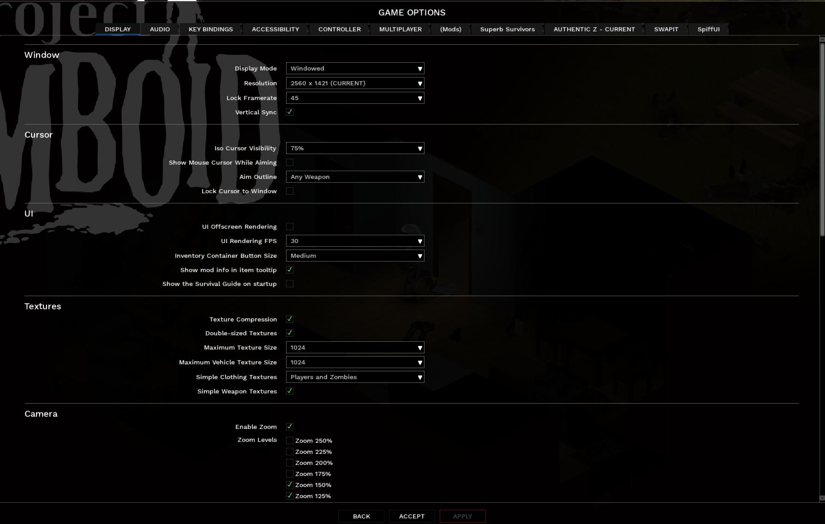
Task: Change Inventory Container Button Size dropdown
Action: [x=355, y=256]
